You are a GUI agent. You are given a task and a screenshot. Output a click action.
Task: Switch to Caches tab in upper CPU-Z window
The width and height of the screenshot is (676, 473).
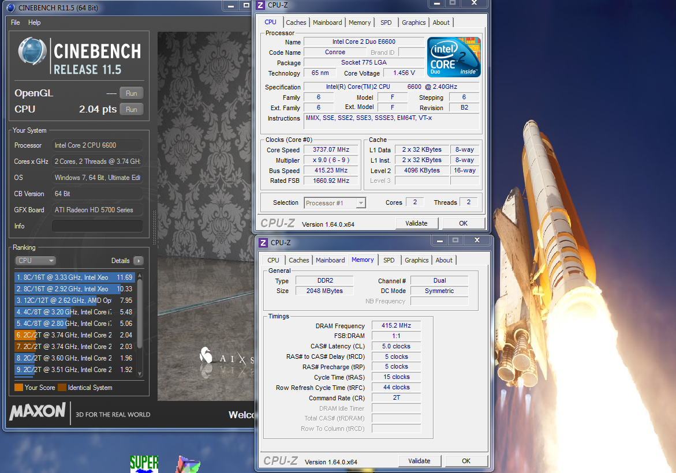(296, 22)
